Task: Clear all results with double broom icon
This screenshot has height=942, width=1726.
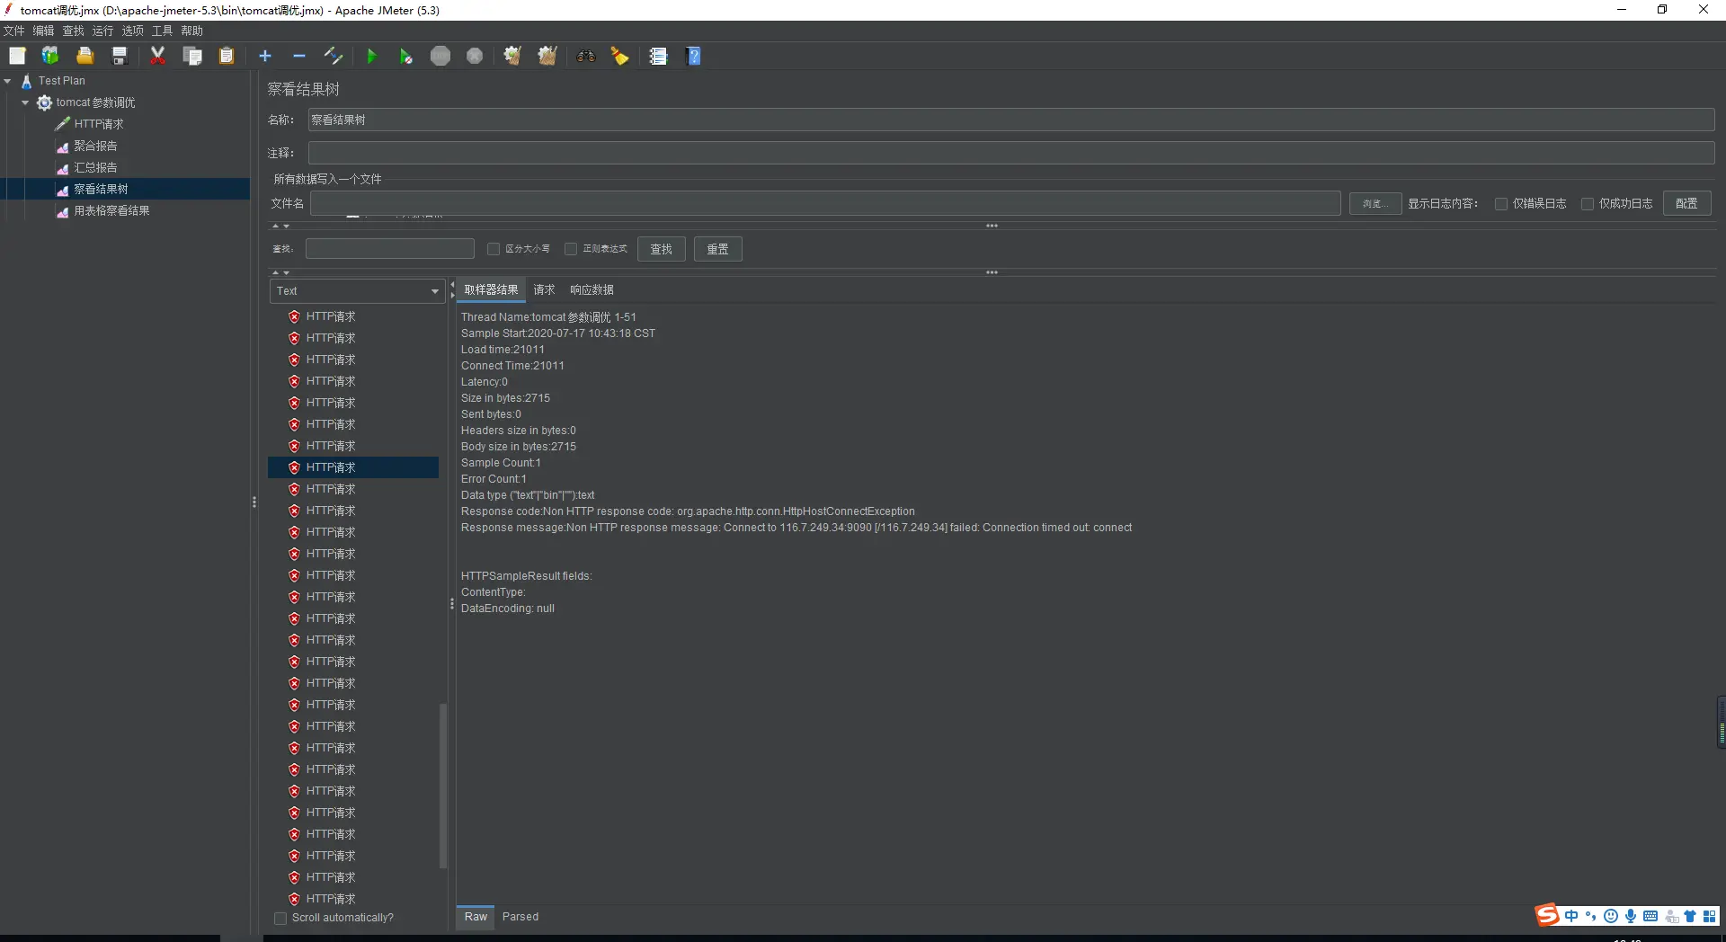Action: coord(547,56)
